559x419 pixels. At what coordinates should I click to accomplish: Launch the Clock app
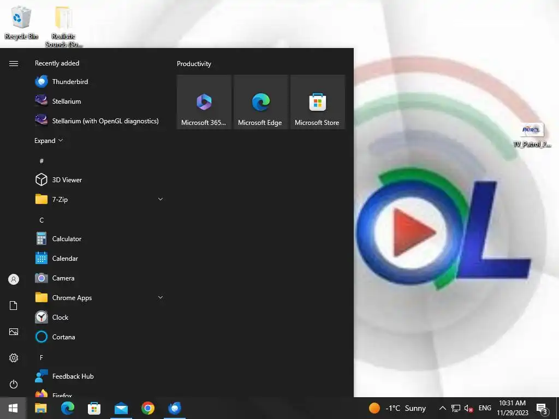tap(100, 317)
